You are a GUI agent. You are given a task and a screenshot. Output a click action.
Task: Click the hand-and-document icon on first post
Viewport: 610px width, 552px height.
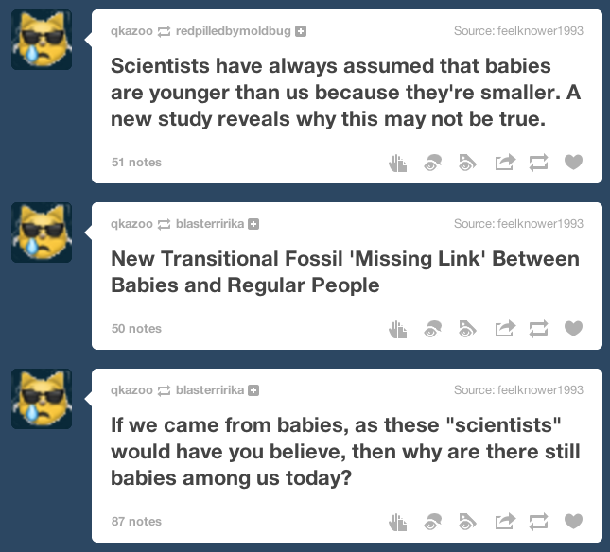[x=398, y=163]
